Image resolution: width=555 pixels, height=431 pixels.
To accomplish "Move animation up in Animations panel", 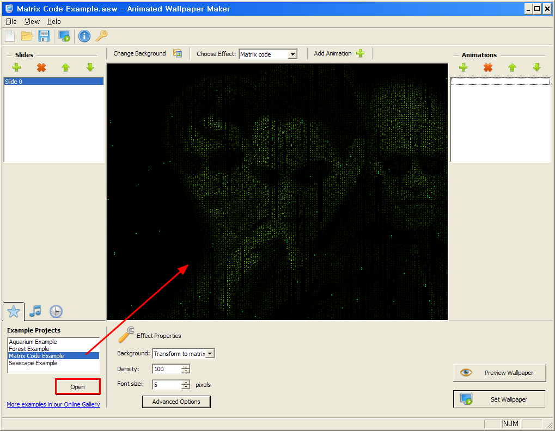I will (512, 67).
